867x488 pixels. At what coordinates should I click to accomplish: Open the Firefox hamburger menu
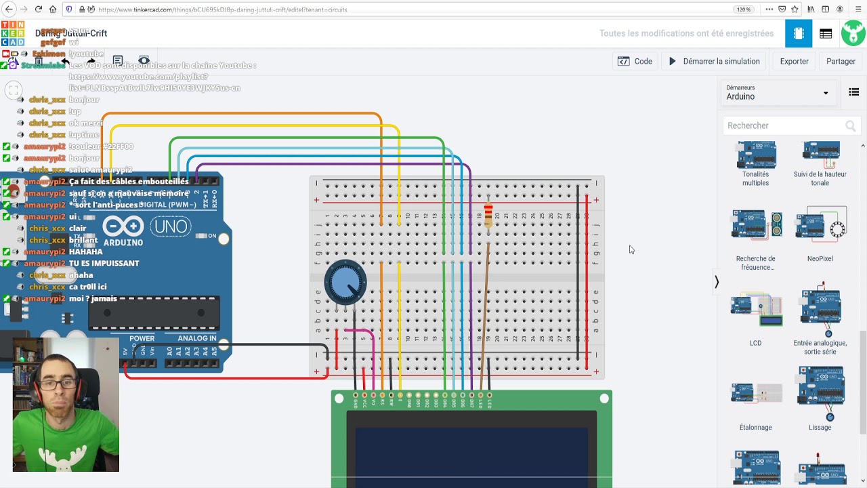coord(857,9)
